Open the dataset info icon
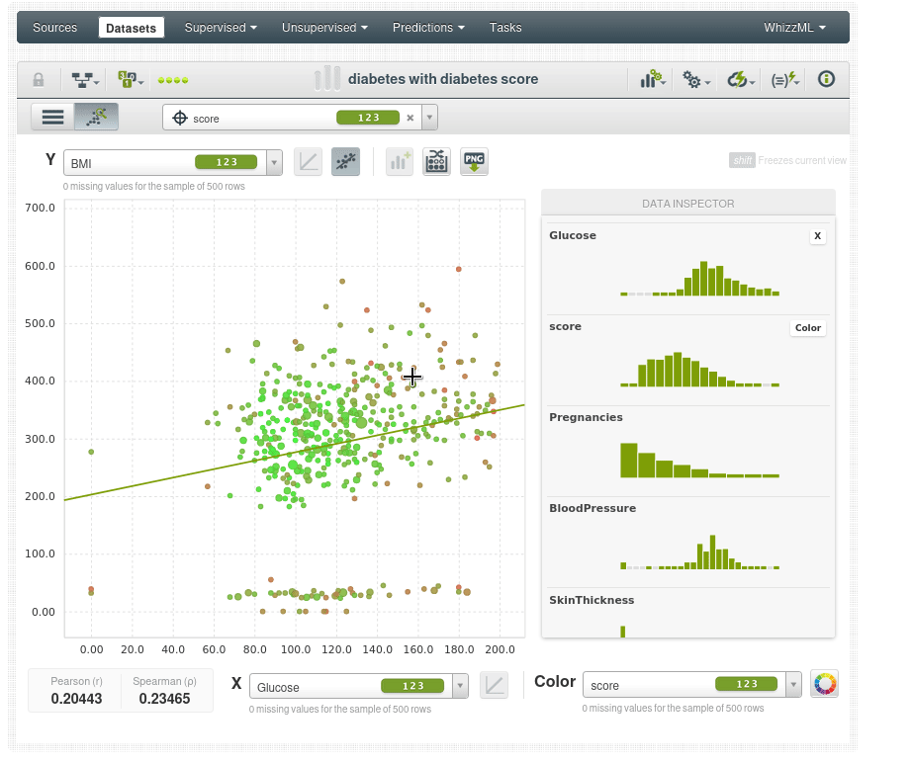Viewport: 911px width, 765px height. (826, 79)
